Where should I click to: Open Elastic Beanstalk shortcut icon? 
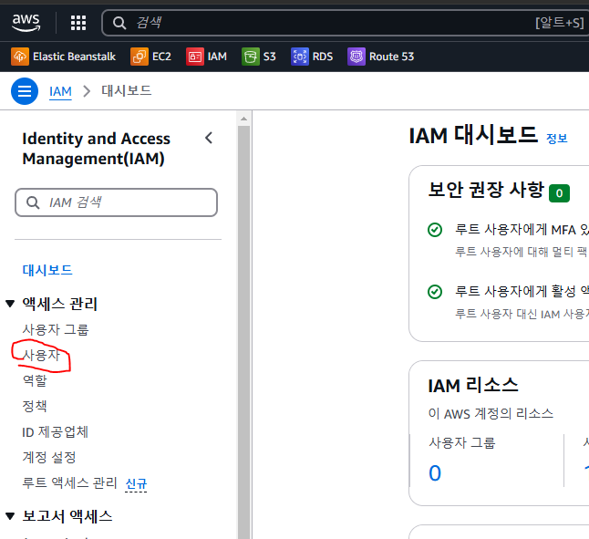(20, 57)
